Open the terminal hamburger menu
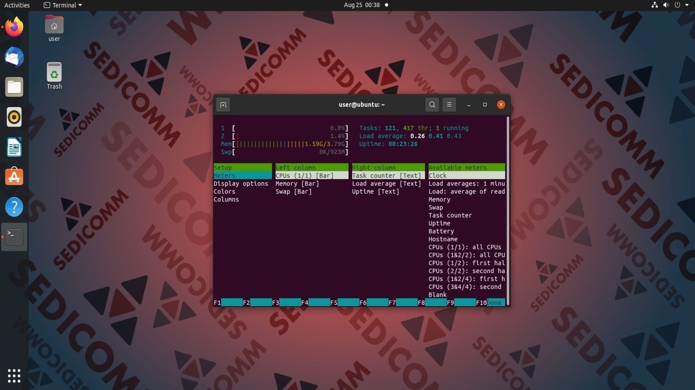695x390 pixels. pos(449,105)
